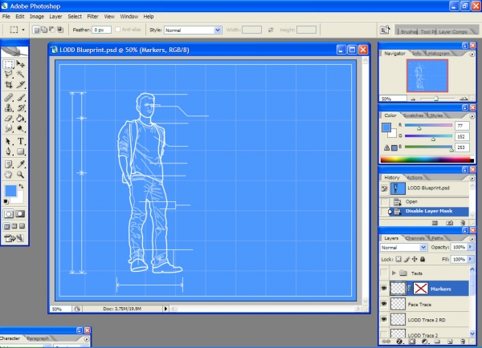This screenshot has height=348, width=482.
Task: Expand the Texts layer group
Action: coord(394,273)
